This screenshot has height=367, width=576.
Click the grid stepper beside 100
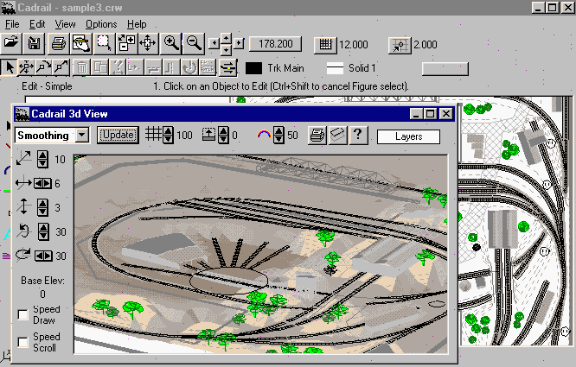[x=168, y=135]
